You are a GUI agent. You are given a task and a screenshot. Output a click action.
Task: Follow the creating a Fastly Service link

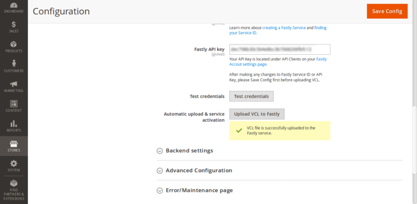[x=284, y=27]
